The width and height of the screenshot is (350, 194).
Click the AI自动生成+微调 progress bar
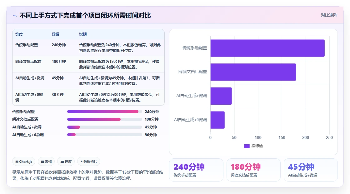[x=104, y=127]
